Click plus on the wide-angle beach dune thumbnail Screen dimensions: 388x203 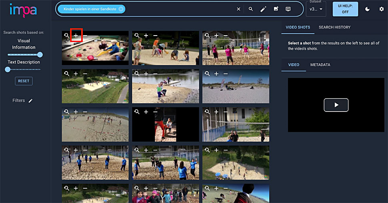click(x=76, y=112)
